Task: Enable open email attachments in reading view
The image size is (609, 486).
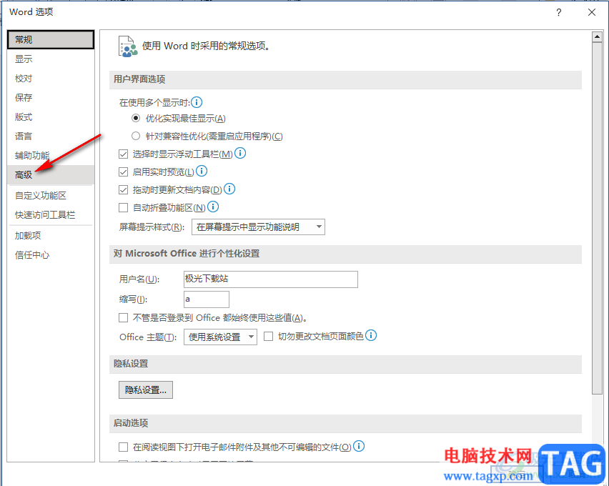Action: [x=123, y=447]
